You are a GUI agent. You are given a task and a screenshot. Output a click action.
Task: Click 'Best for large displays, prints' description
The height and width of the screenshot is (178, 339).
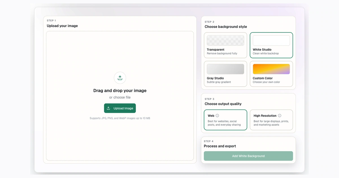tap(271, 123)
